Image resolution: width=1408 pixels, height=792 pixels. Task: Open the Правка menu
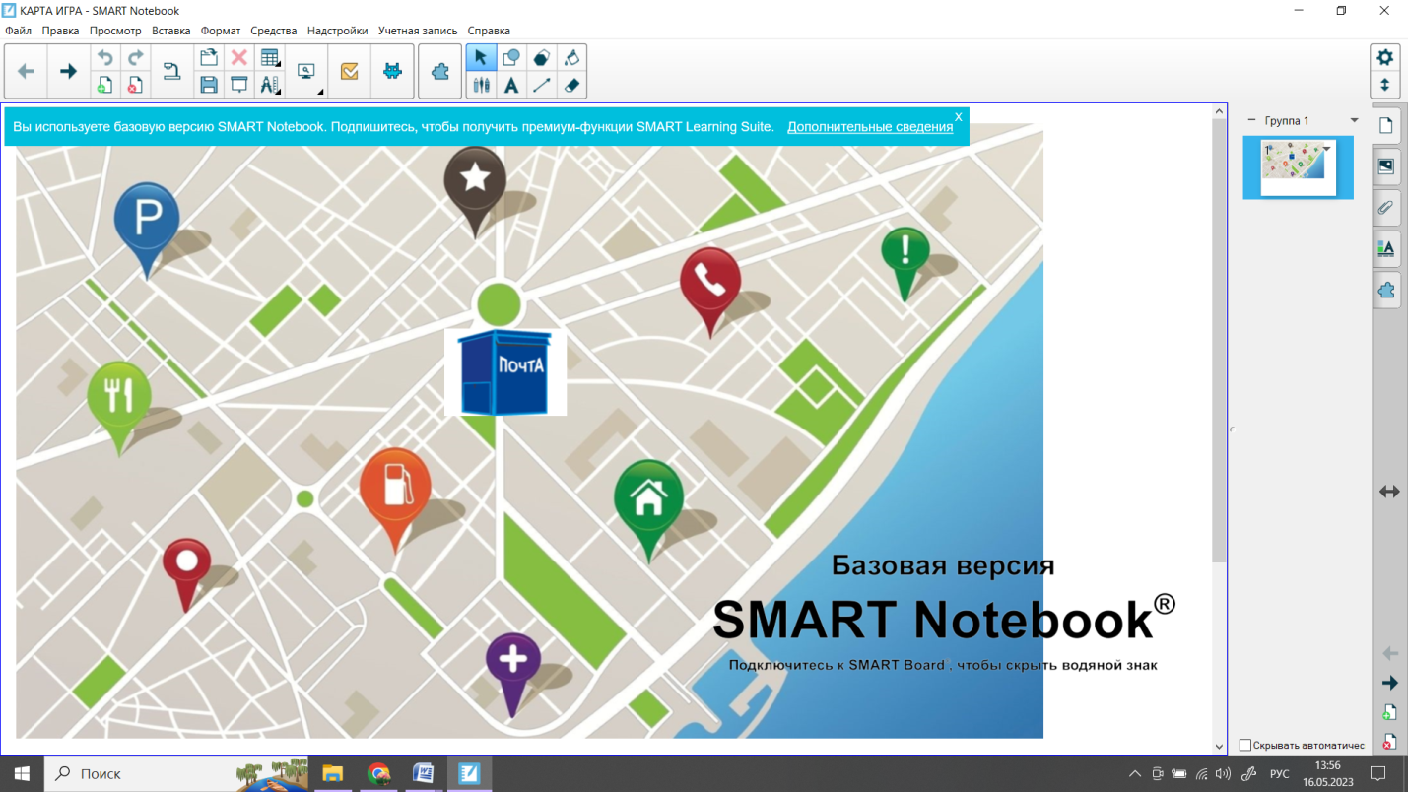(x=60, y=31)
